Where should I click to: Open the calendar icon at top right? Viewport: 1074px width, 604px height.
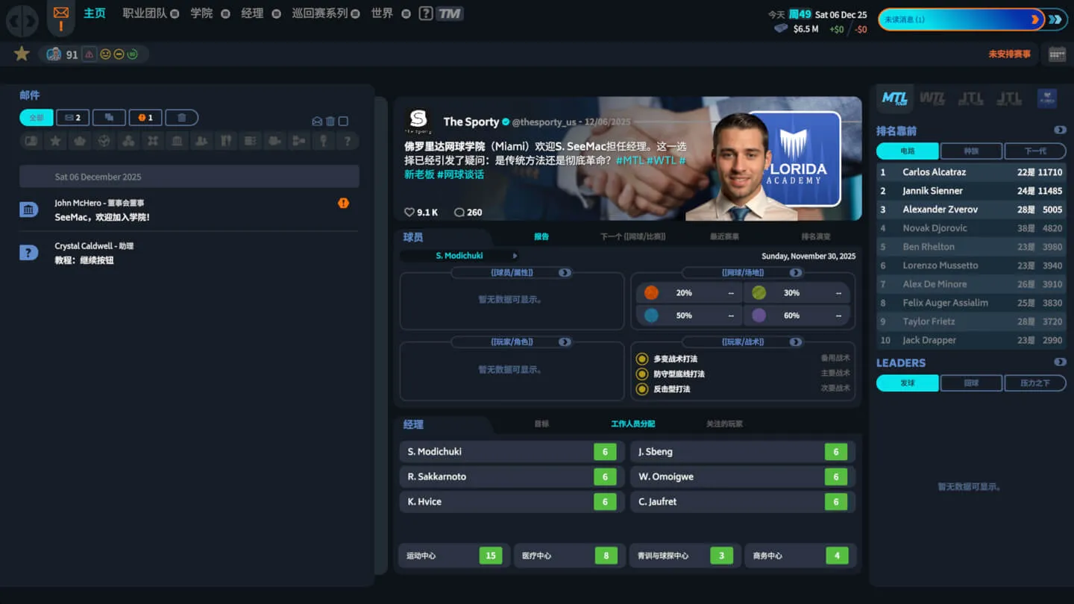point(1057,54)
